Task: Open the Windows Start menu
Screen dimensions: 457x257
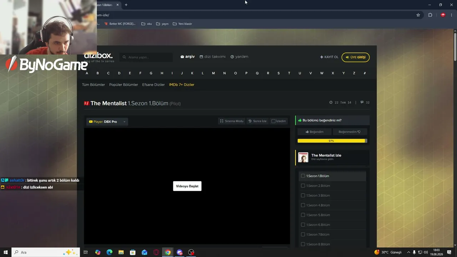Action: pos(6,252)
